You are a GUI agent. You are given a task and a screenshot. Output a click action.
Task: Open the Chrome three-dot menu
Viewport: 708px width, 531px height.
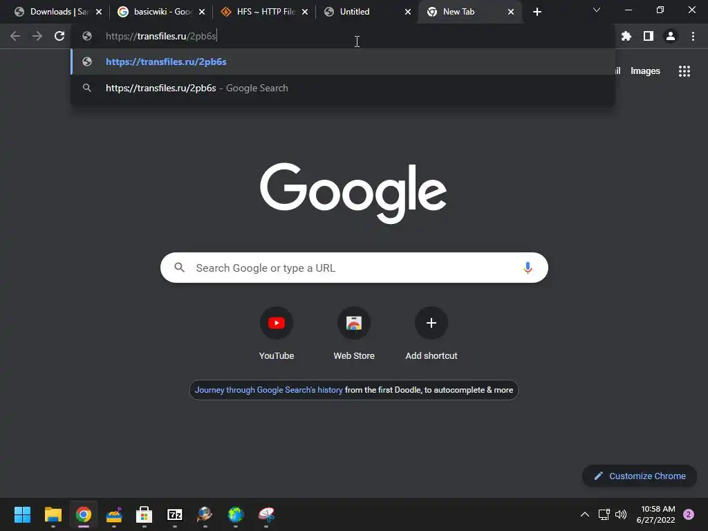click(x=693, y=36)
